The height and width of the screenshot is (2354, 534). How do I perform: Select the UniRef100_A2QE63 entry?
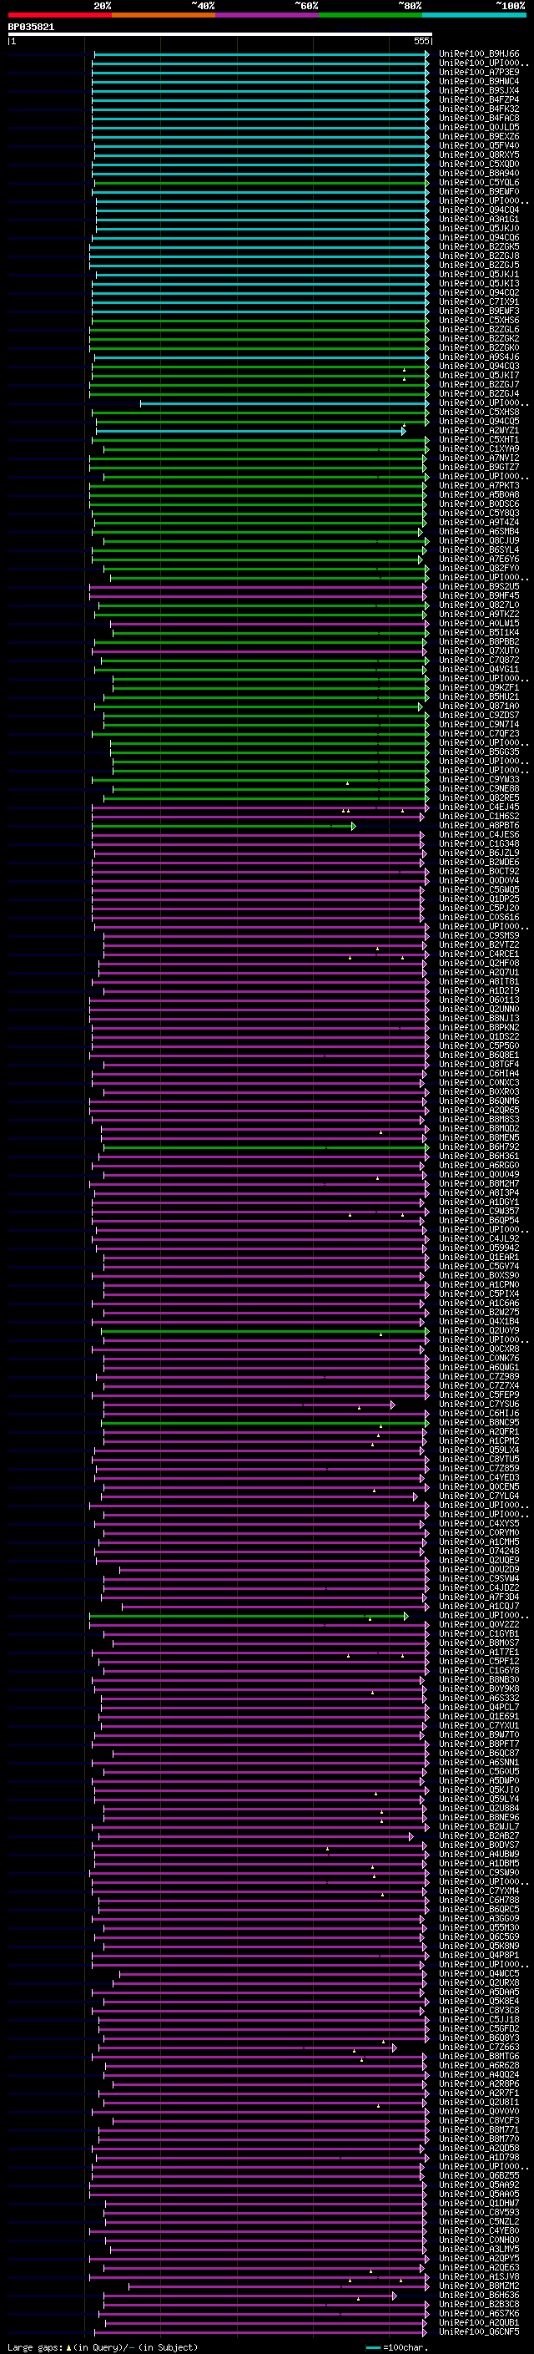click(x=479, y=2268)
